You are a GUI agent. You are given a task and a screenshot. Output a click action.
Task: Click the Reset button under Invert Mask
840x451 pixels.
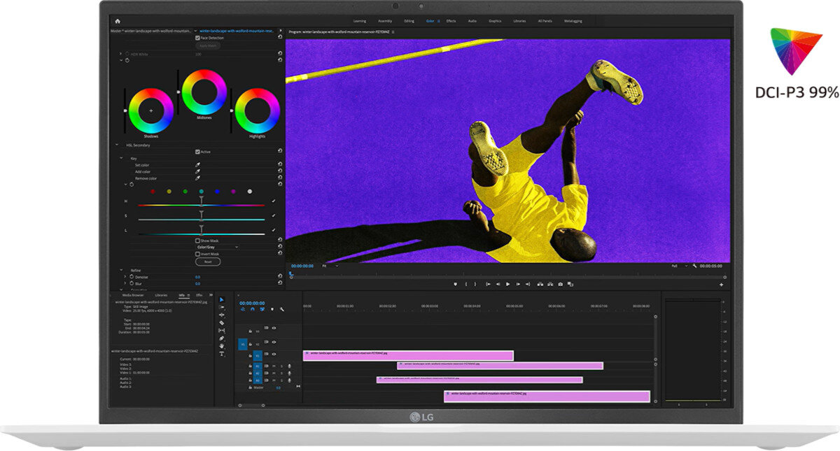(x=208, y=262)
